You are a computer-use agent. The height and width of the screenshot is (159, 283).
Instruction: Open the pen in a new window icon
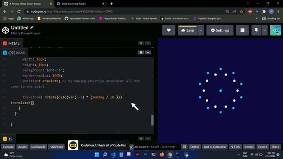[x=184, y=147]
